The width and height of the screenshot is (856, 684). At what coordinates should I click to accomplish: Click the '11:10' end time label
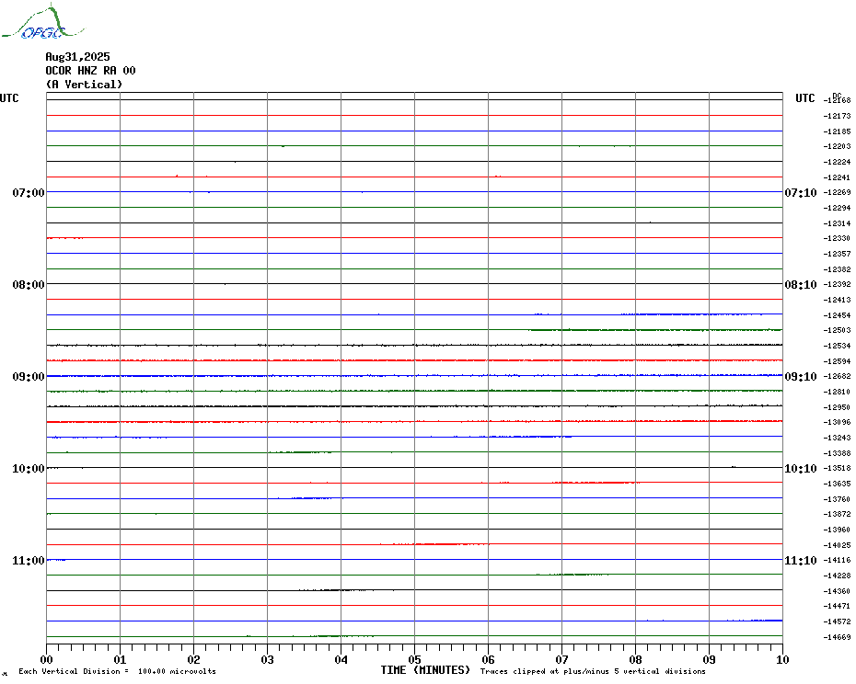point(801,561)
